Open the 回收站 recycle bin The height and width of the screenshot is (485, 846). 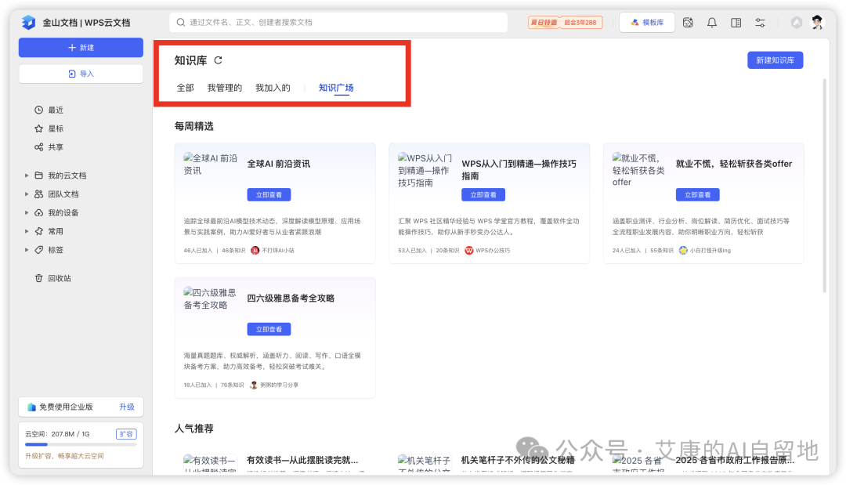pyautogui.click(x=52, y=277)
